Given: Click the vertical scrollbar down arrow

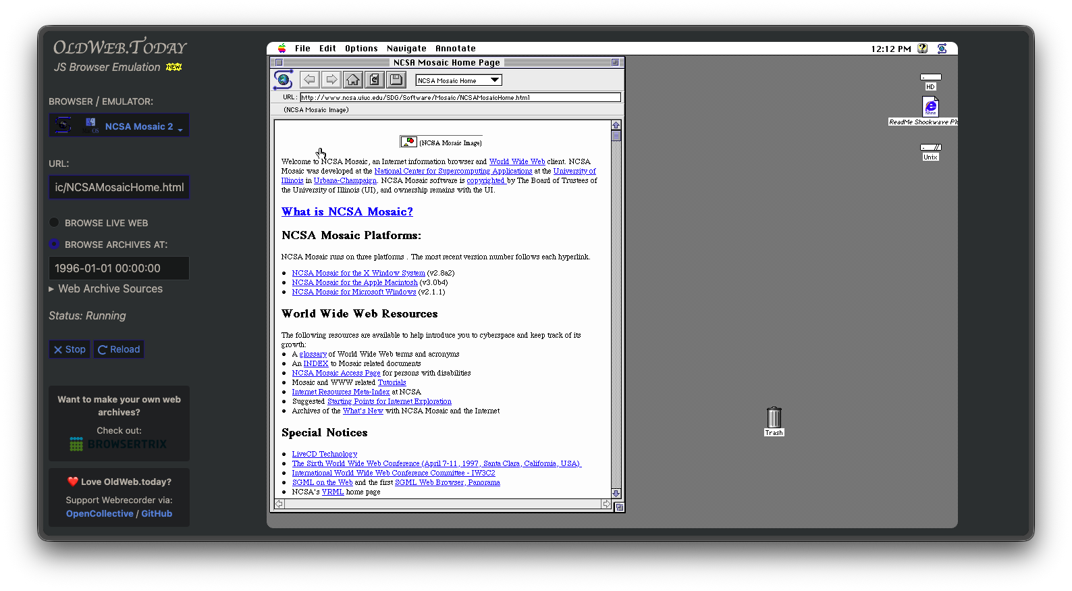Looking at the screenshot, I should tap(616, 494).
